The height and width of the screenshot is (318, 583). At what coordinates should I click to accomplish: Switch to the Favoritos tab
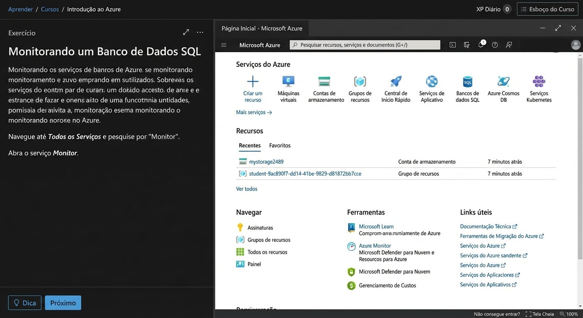[280, 145]
